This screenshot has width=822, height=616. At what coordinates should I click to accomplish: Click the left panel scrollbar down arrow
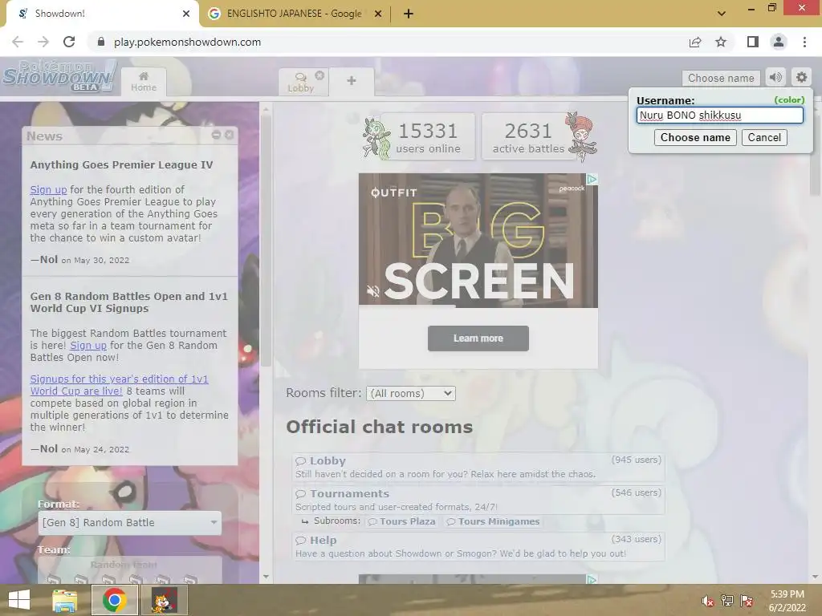pyautogui.click(x=266, y=577)
